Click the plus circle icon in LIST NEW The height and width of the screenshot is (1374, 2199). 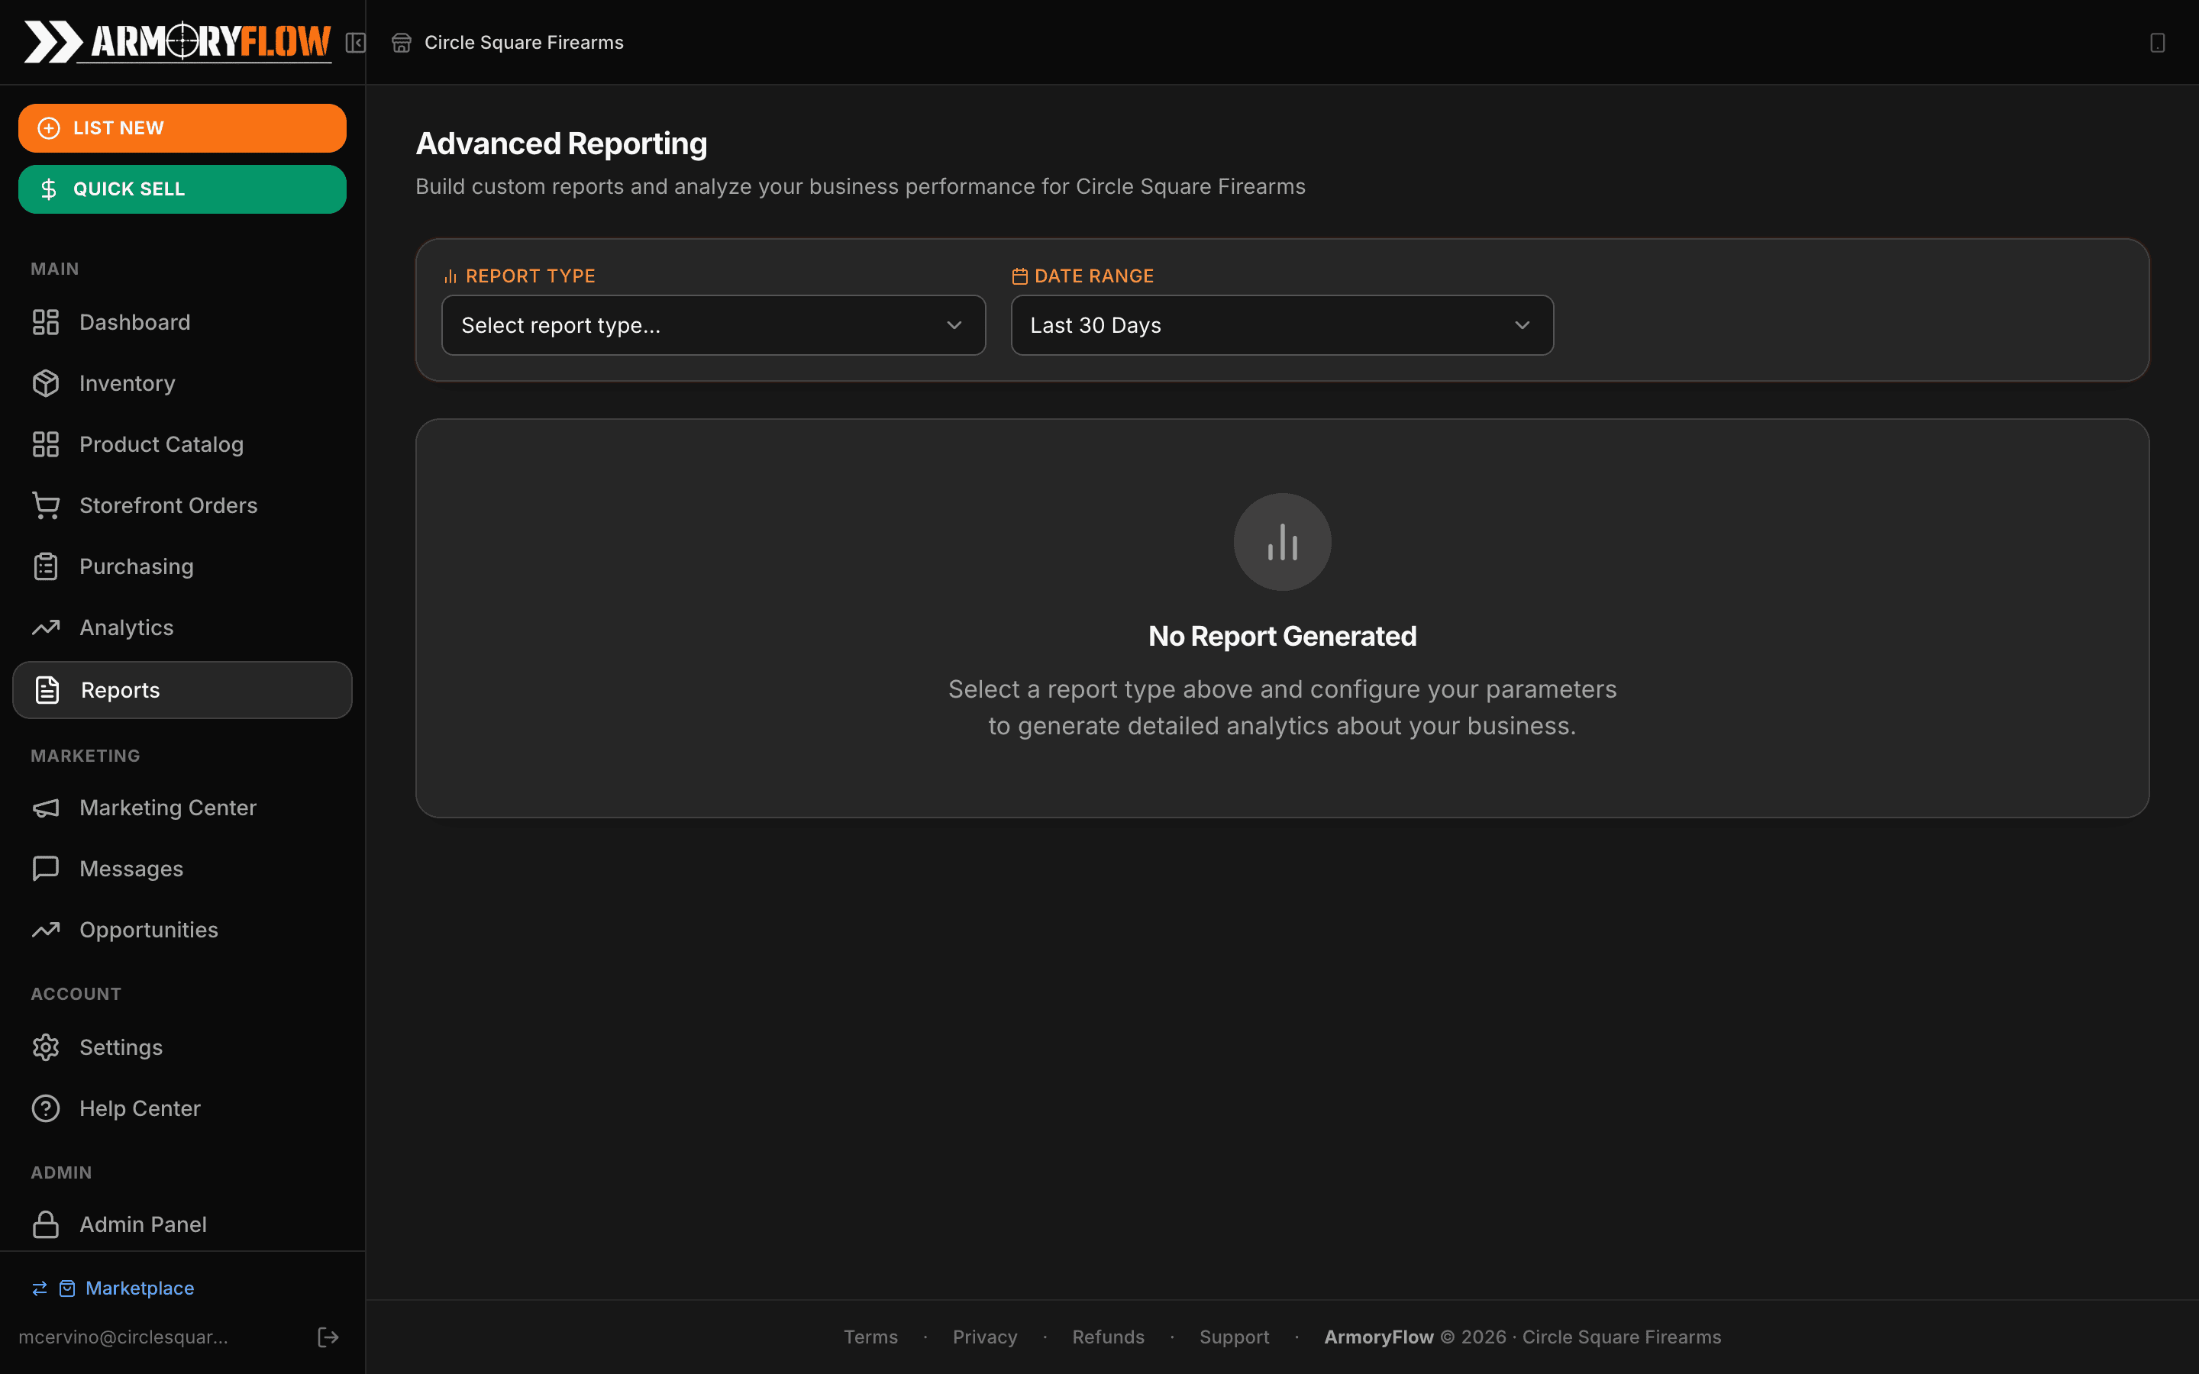pos(49,128)
